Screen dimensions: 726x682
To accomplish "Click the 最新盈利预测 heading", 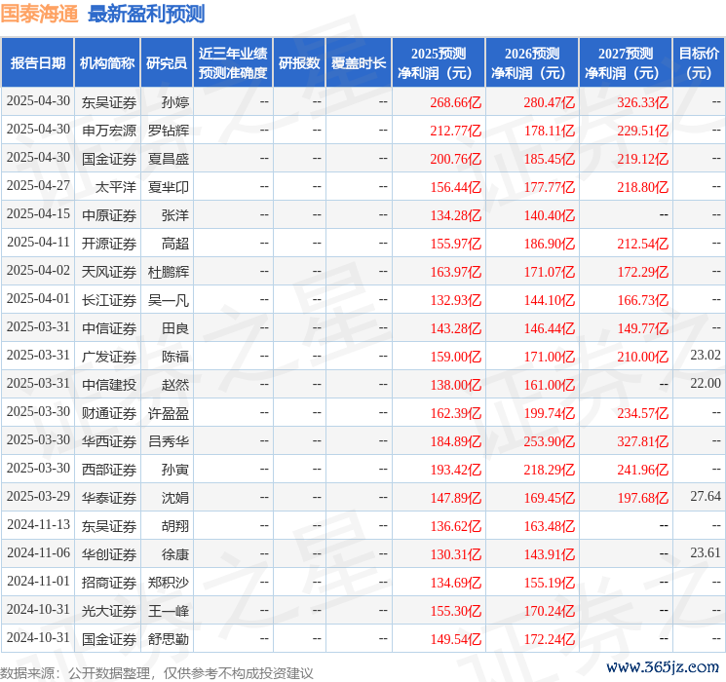I will [146, 15].
